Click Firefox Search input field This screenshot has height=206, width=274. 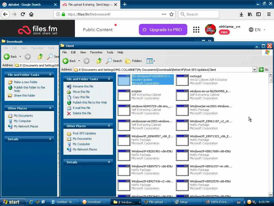[199, 14]
